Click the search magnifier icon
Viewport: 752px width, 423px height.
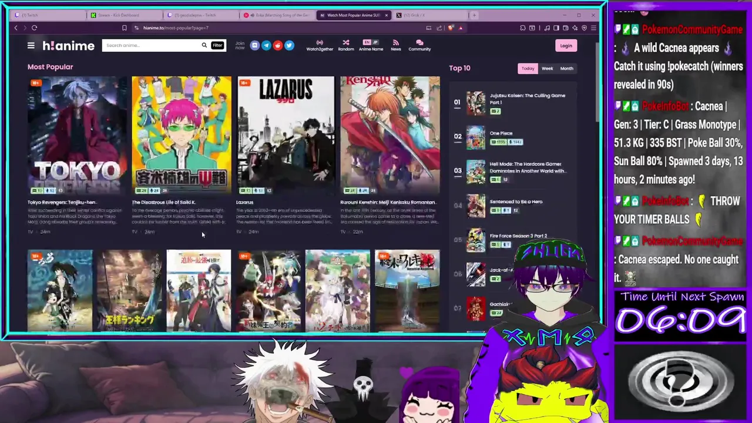[204, 45]
